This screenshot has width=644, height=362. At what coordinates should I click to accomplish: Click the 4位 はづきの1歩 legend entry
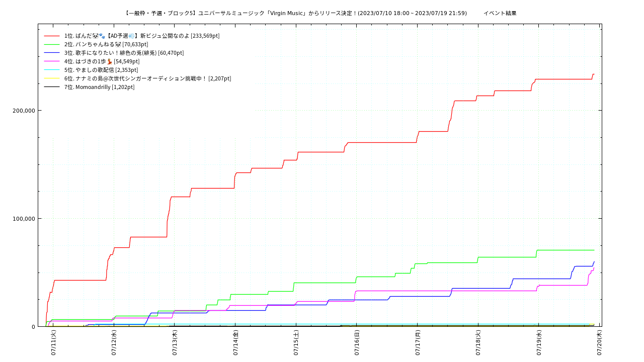(x=102, y=61)
